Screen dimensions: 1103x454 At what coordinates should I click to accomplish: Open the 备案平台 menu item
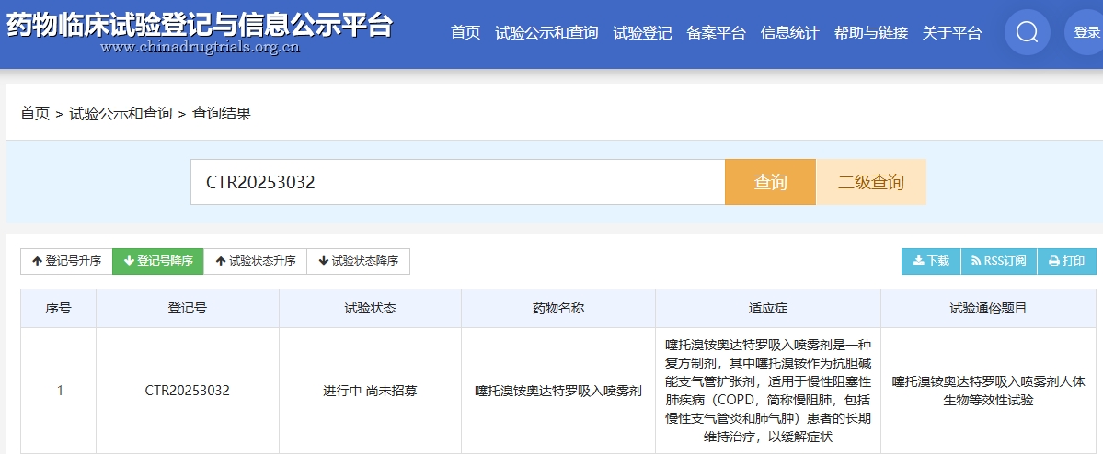click(716, 33)
